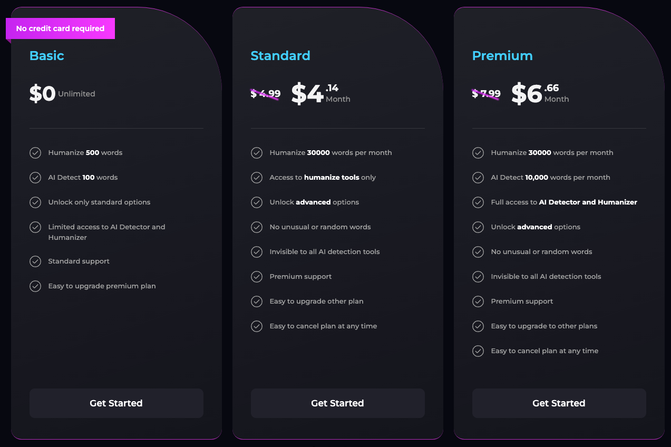The width and height of the screenshot is (671, 447).
Task: Select the Standard plan title
Action: (x=280, y=56)
